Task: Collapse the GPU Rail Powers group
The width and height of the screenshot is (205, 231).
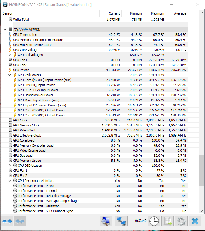Action: [10, 75]
